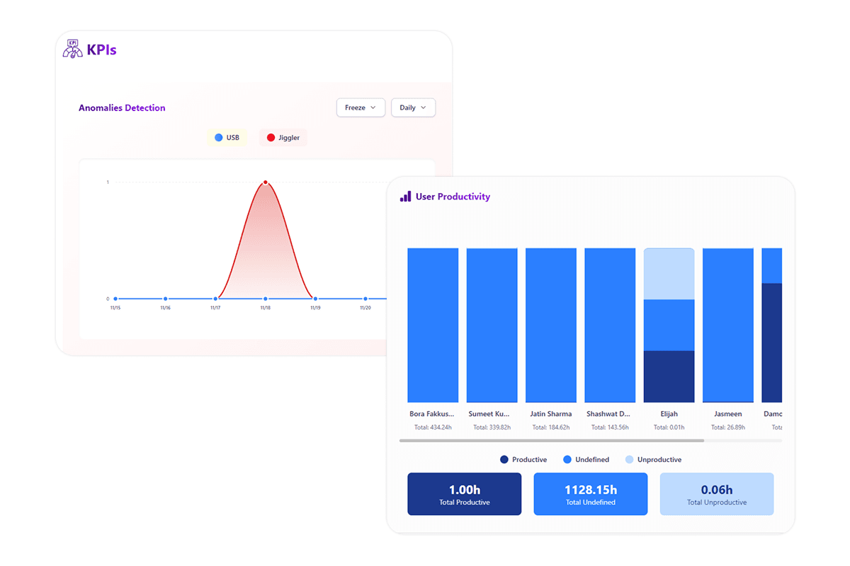The height and width of the screenshot is (566, 850).
Task: Click the Total Undefined 1128.15h card
Action: point(590,494)
